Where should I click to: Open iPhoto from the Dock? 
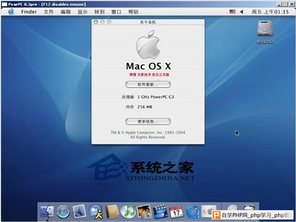coord(144,212)
